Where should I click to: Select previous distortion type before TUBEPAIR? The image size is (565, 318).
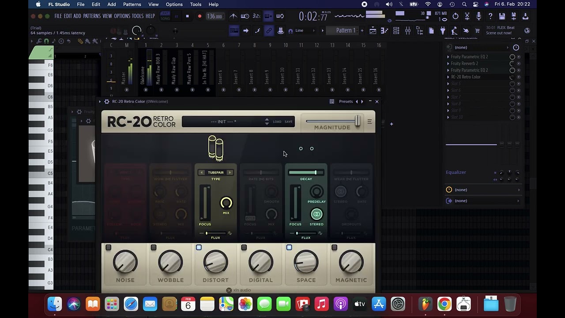coord(202,173)
